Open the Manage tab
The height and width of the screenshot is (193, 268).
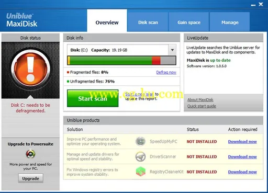(230, 22)
